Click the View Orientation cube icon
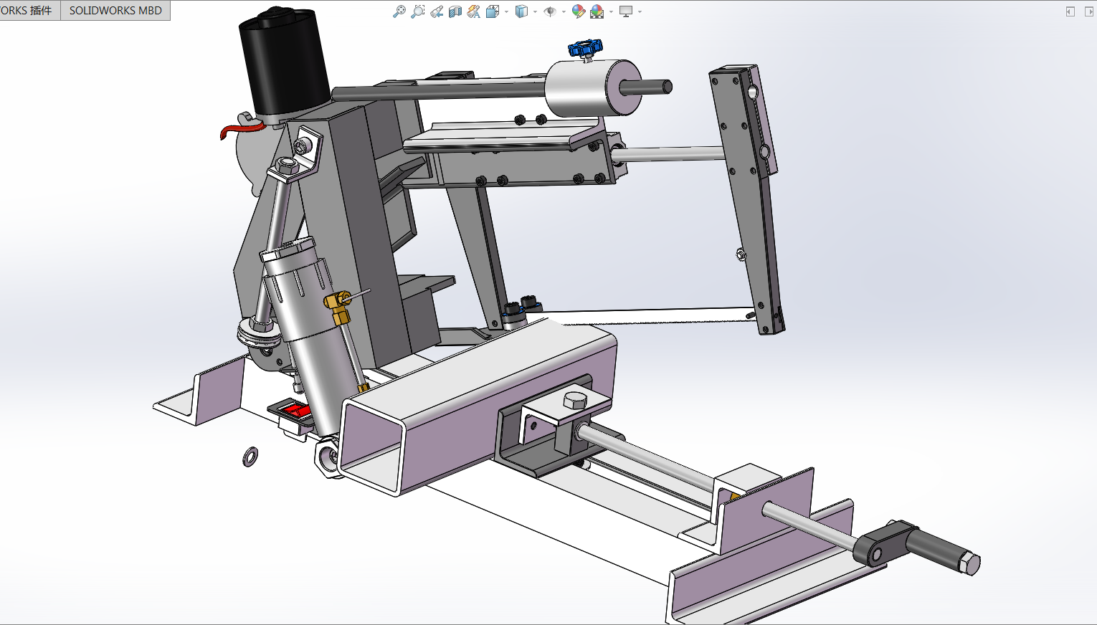 point(493,11)
